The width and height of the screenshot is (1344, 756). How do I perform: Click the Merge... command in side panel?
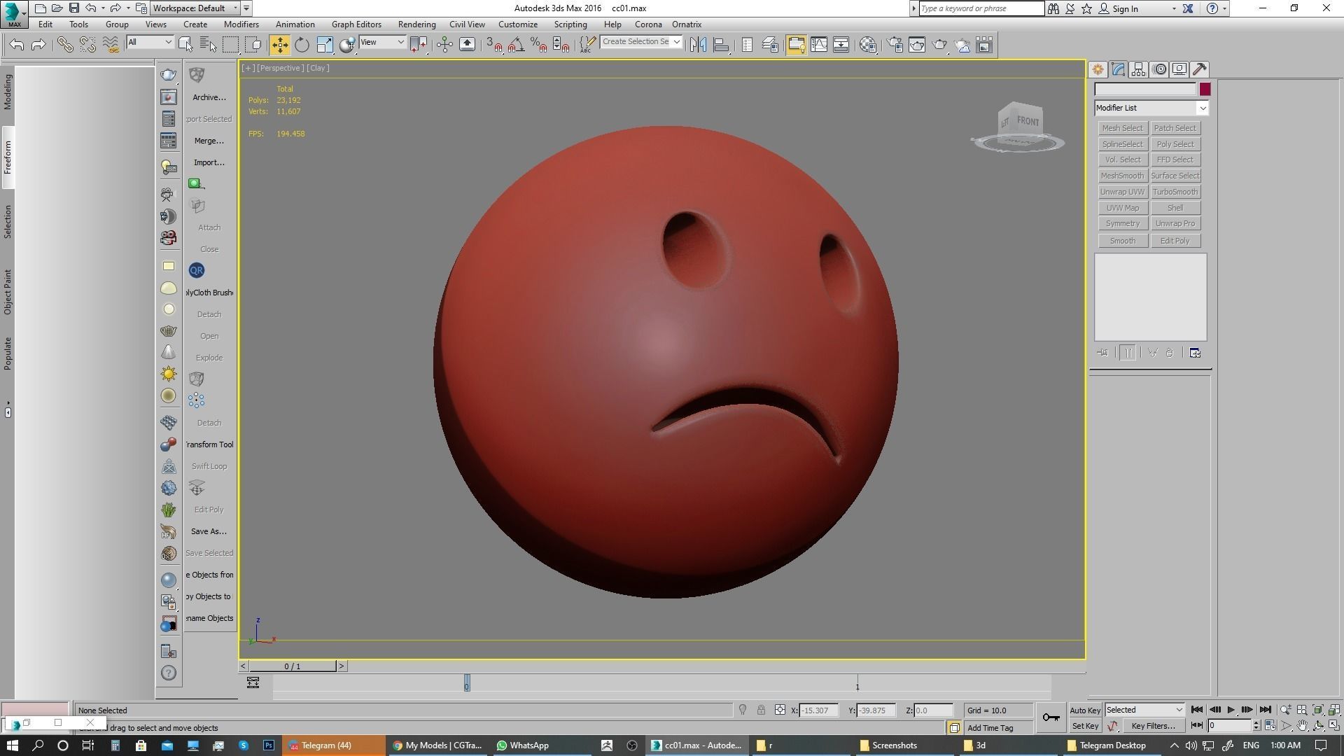point(209,141)
